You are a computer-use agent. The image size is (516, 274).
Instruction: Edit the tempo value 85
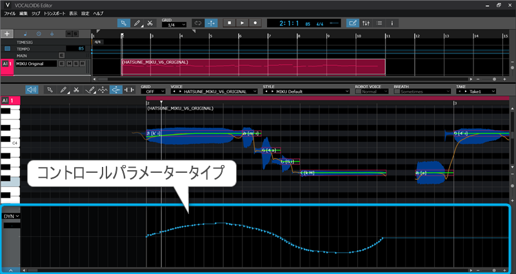(75, 49)
